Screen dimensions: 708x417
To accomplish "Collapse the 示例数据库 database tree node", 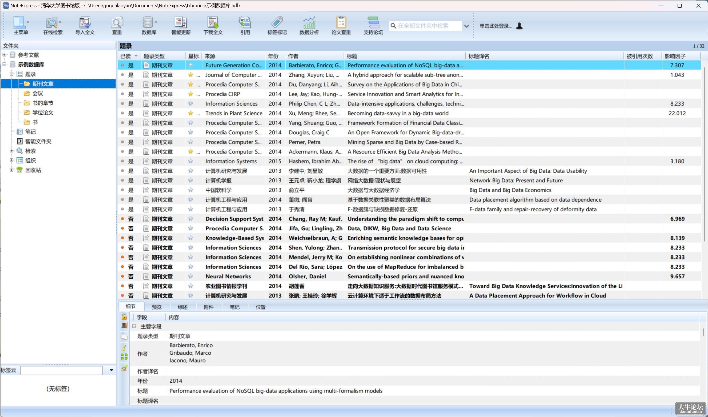I will pos(5,64).
